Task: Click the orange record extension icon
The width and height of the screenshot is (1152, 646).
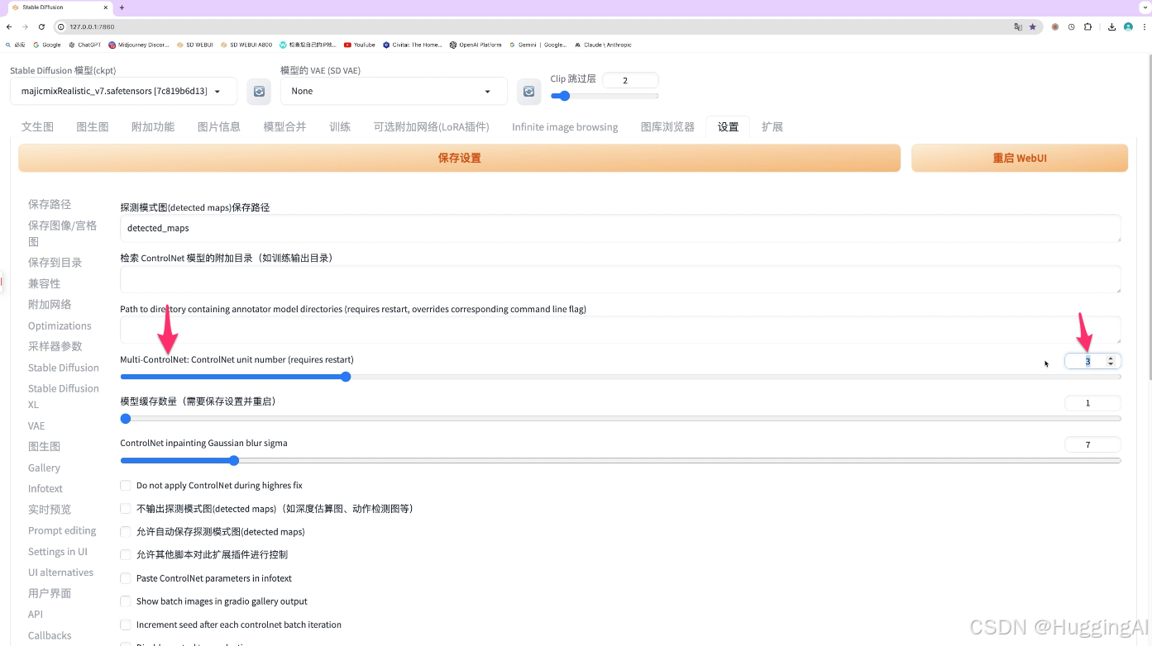Action: pos(1055,26)
